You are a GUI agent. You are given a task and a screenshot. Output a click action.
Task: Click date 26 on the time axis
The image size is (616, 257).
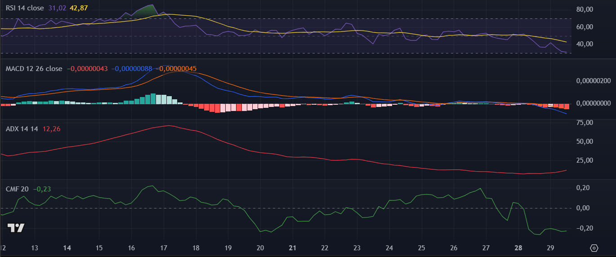click(454, 248)
